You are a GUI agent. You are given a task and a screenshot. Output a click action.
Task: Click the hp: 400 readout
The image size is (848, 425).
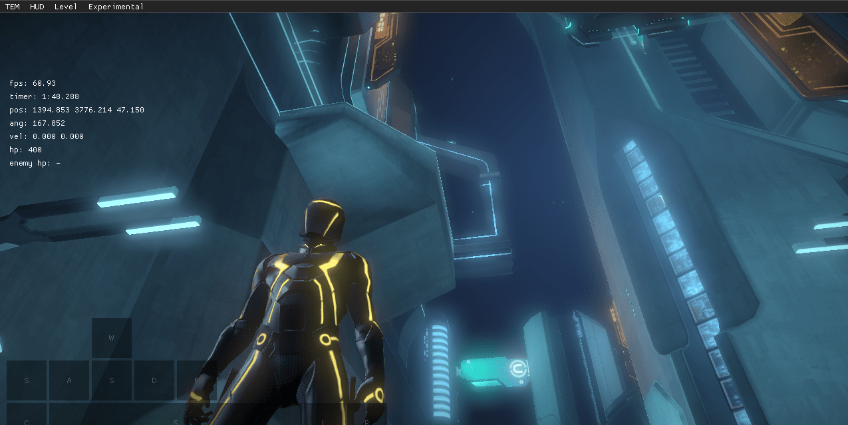25,150
